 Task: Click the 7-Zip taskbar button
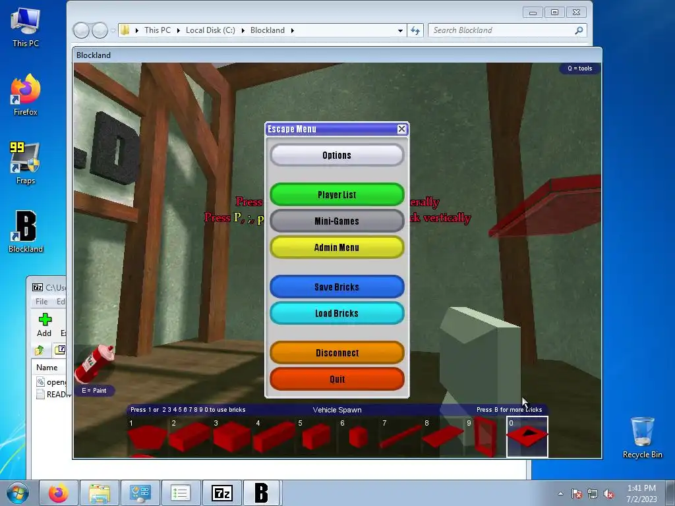(x=222, y=493)
